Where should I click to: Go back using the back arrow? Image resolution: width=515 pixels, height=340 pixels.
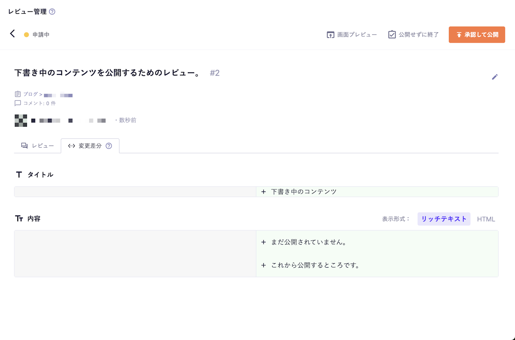click(x=12, y=34)
